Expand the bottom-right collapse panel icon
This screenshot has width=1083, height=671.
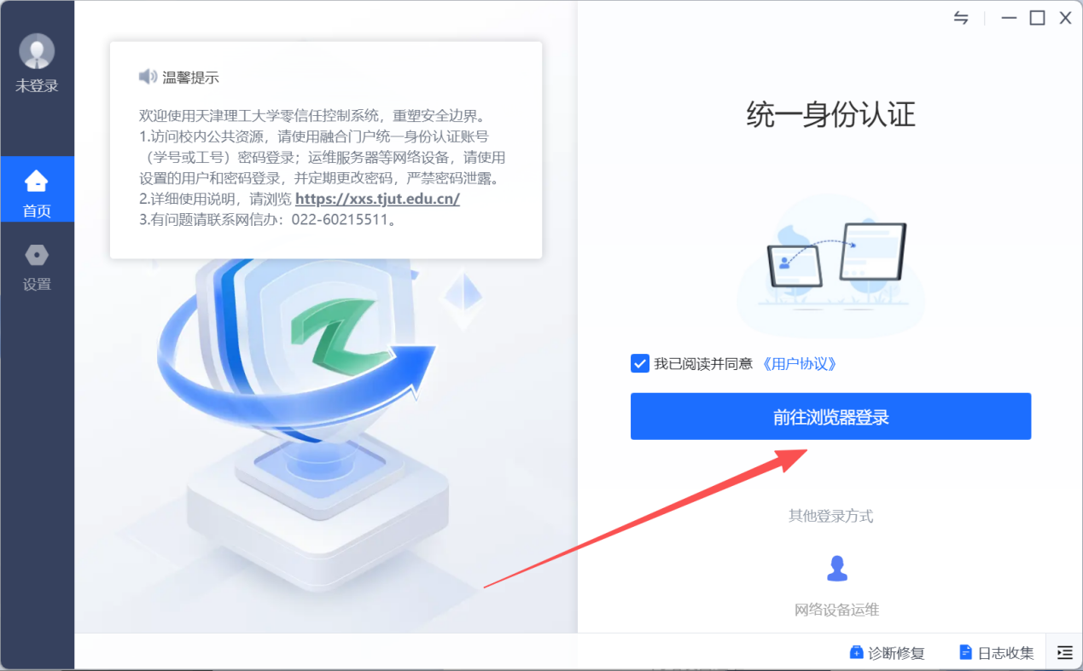click(x=1064, y=652)
